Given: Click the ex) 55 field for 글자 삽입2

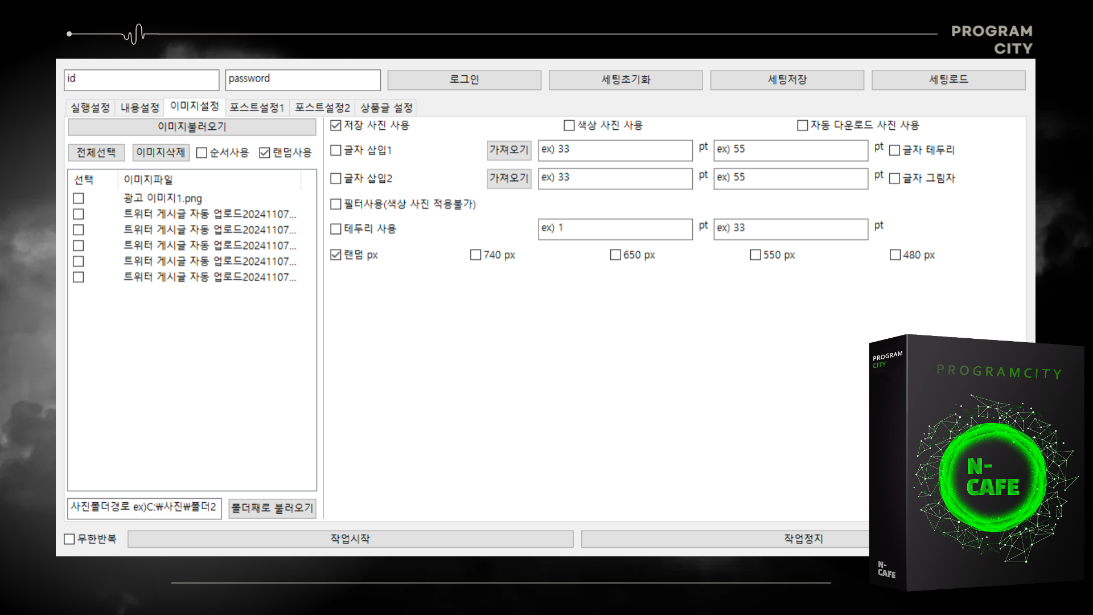Looking at the screenshot, I should click(791, 179).
